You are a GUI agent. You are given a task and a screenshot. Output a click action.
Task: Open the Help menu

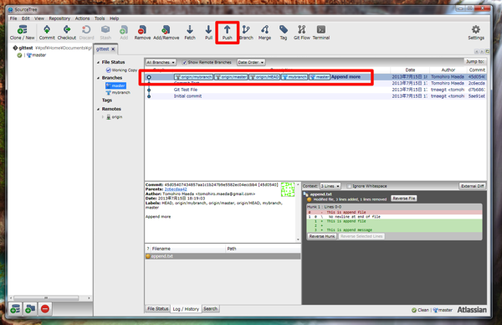pos(114,18)
